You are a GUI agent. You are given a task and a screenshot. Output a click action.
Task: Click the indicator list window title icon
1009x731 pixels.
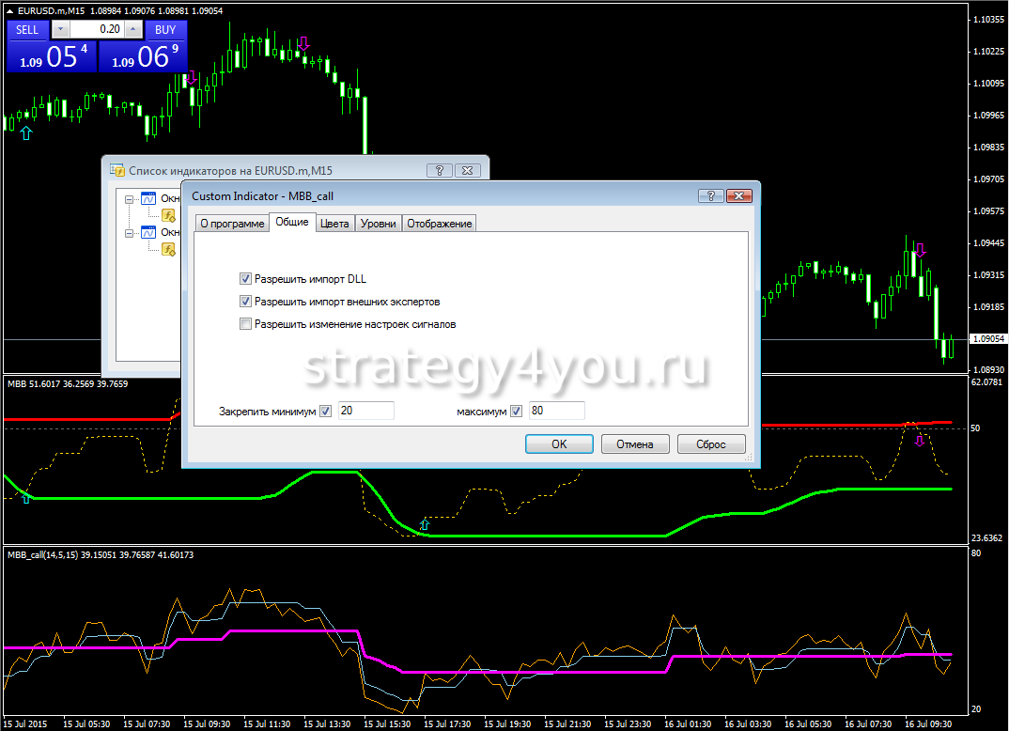tap(117, 170)
